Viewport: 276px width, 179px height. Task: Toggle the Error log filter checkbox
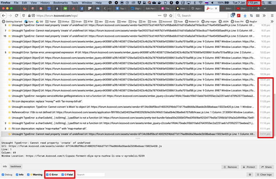click(x=47, y=175)
